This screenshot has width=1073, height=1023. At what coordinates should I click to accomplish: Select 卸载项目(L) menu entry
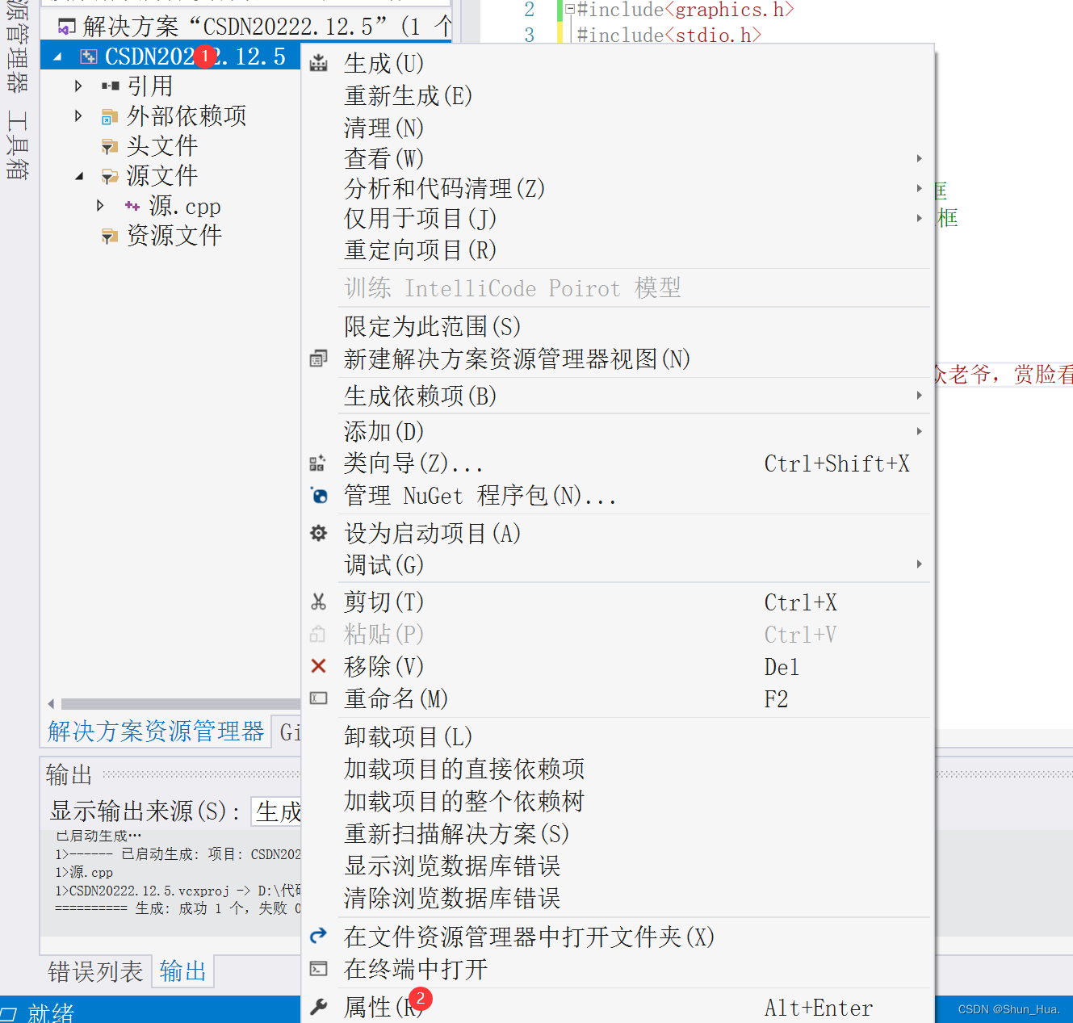(408, 736)
